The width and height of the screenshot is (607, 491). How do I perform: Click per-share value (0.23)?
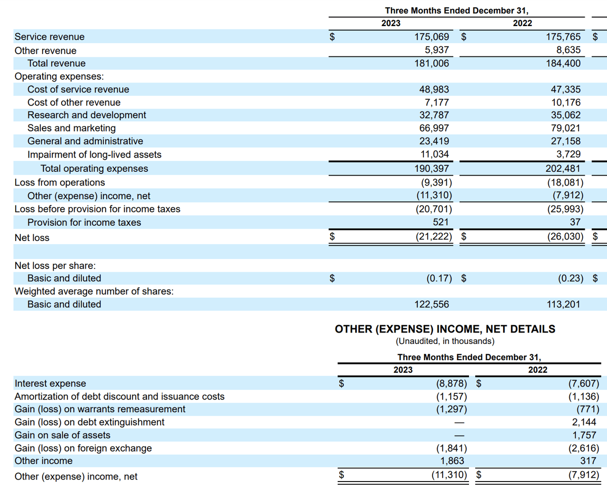point(570,278)
